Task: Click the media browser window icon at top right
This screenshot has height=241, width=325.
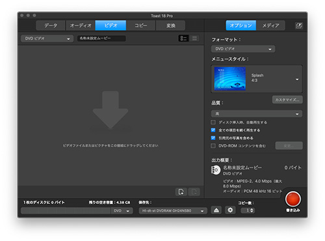Action: tap(299, 25)
